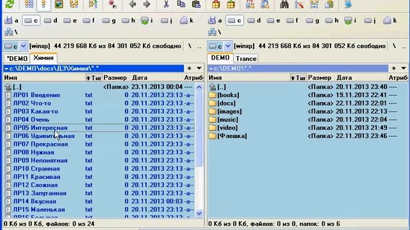The height and width of the screenshot is (230, 410).
Task: Select network drive i in left drive bar
Action: coord(147,20)
